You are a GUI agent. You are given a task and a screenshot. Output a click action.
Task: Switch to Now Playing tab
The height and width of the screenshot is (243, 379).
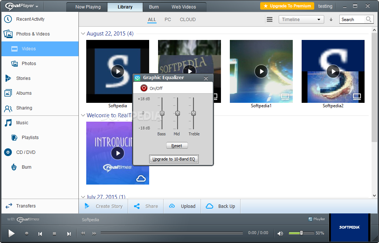pyautogui.click(x=88, y=7)
